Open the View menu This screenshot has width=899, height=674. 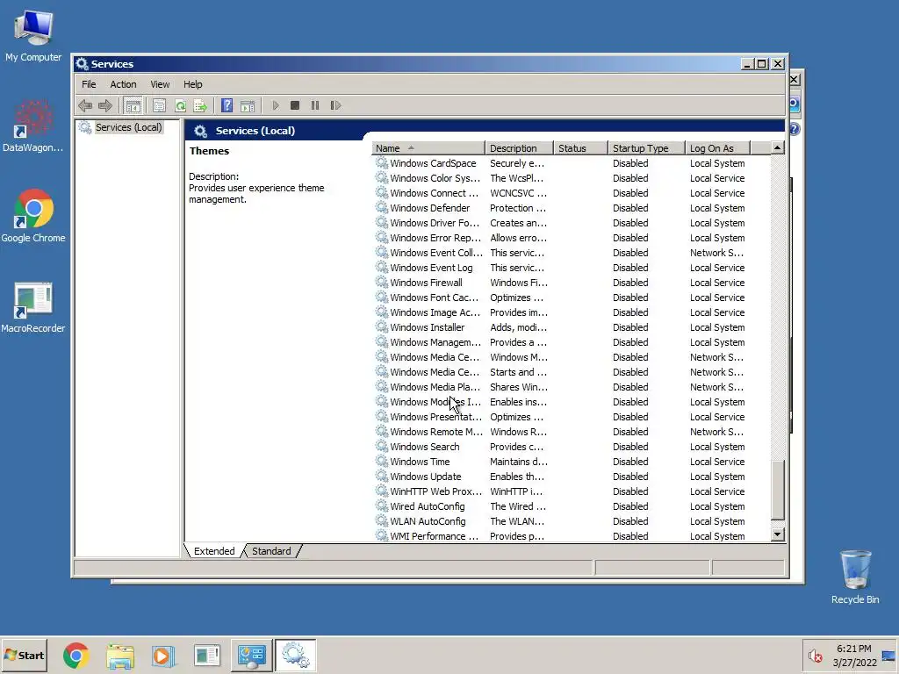[x=160, y=84]
